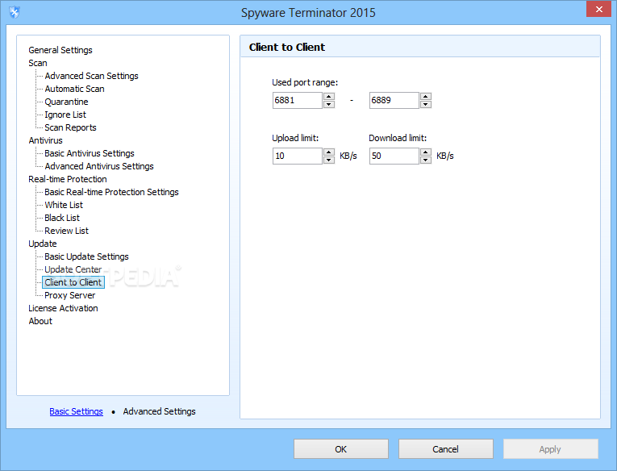Open the Review List
Screen dimensions: 617x471
(66, 231)
